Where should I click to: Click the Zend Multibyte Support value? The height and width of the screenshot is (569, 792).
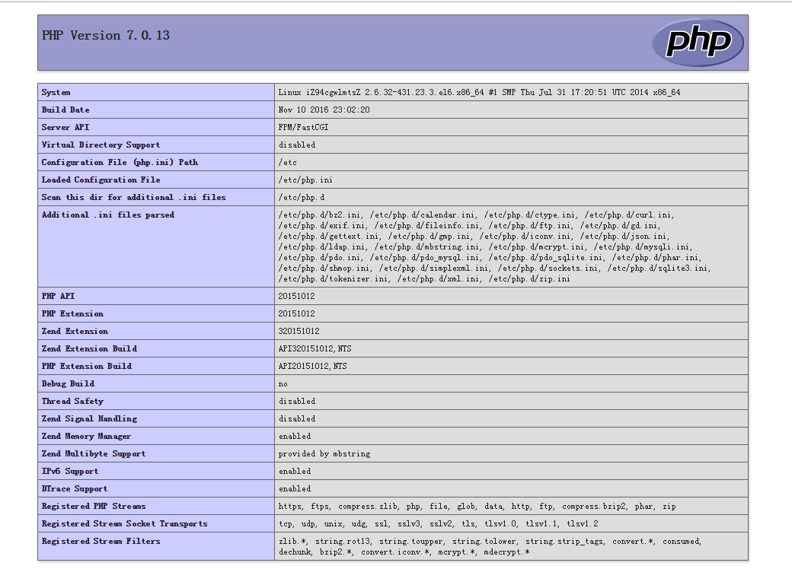click(x=324, y=454)
